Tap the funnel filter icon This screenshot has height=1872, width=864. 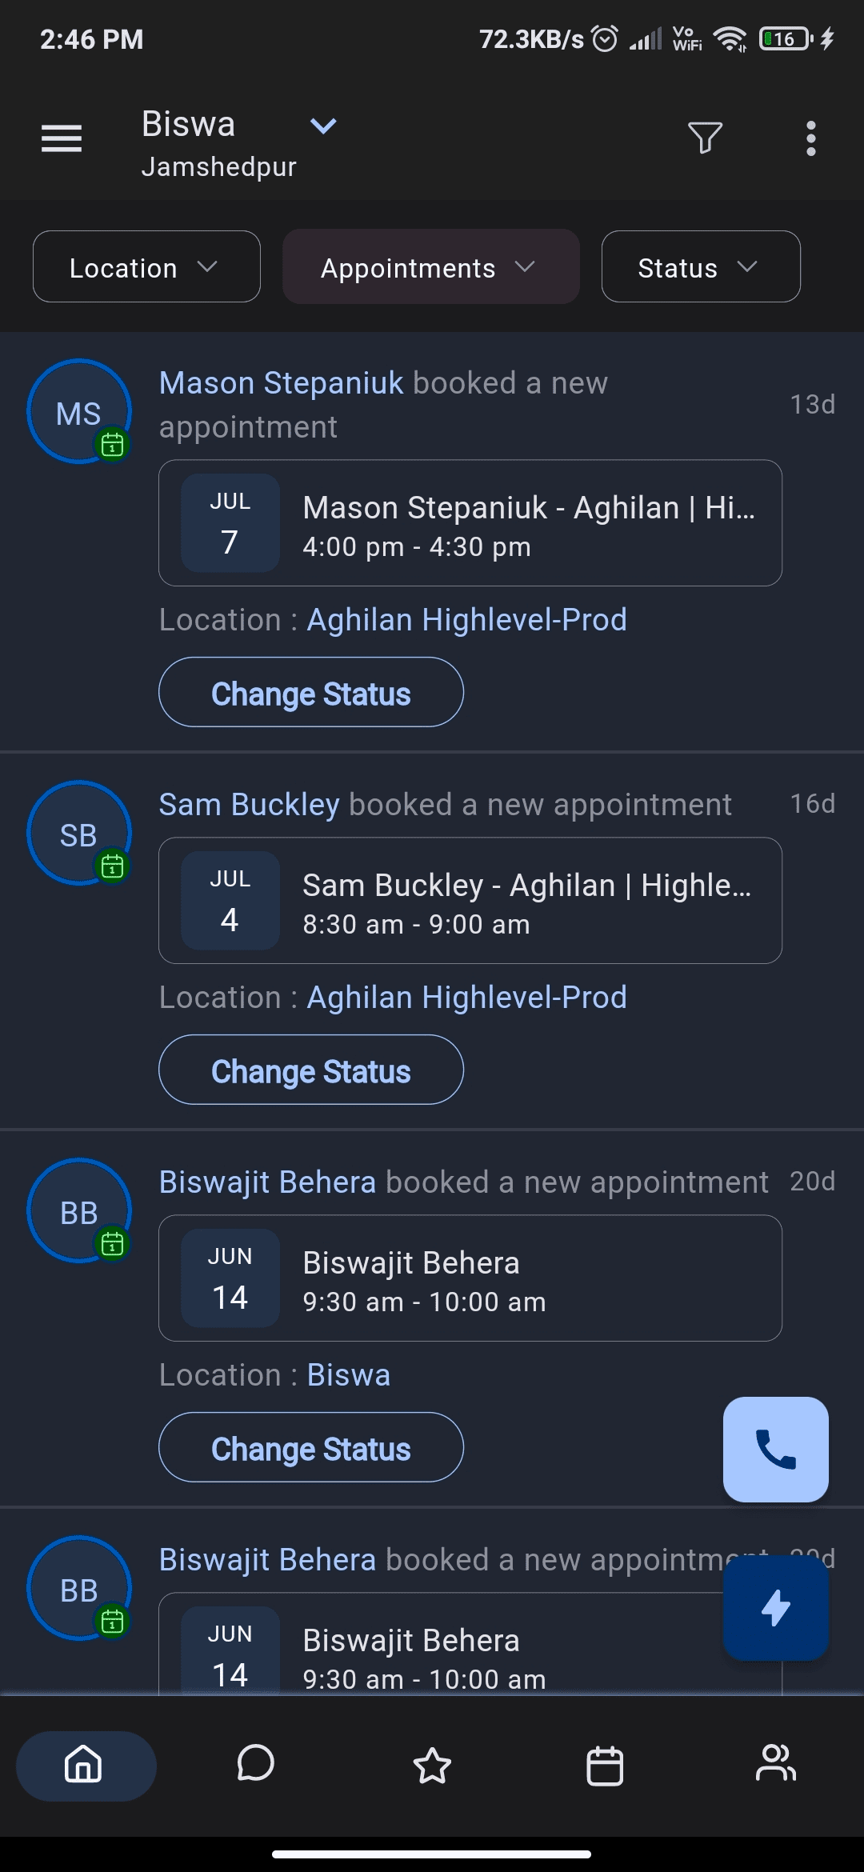pos(705,138)
